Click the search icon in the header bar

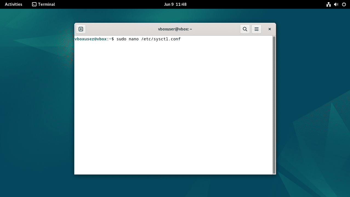[x=245, y=29]
